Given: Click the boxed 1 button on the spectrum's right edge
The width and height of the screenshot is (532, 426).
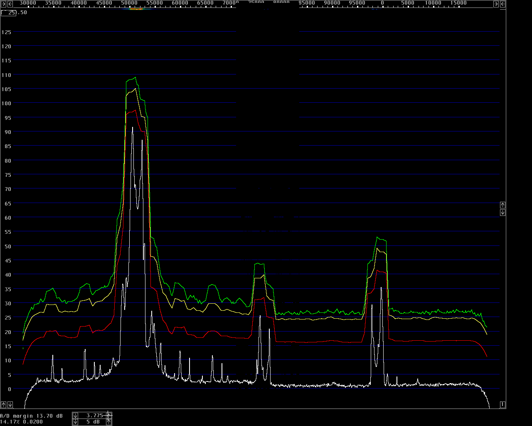Looking at the screenshot, I should [x=502, y=405].
